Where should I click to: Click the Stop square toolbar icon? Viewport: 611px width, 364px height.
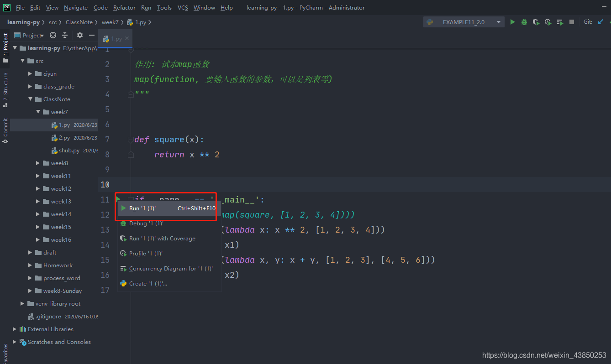[572, 22]
